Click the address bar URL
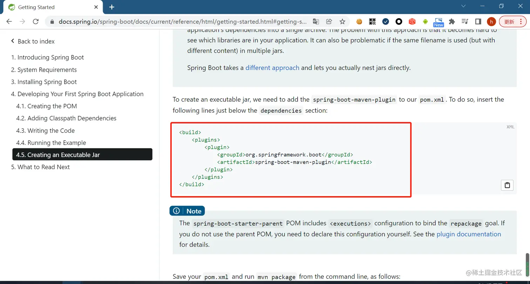Image resolution: width=530 pixels, height=284 pixels. click(x=183, y=22)
